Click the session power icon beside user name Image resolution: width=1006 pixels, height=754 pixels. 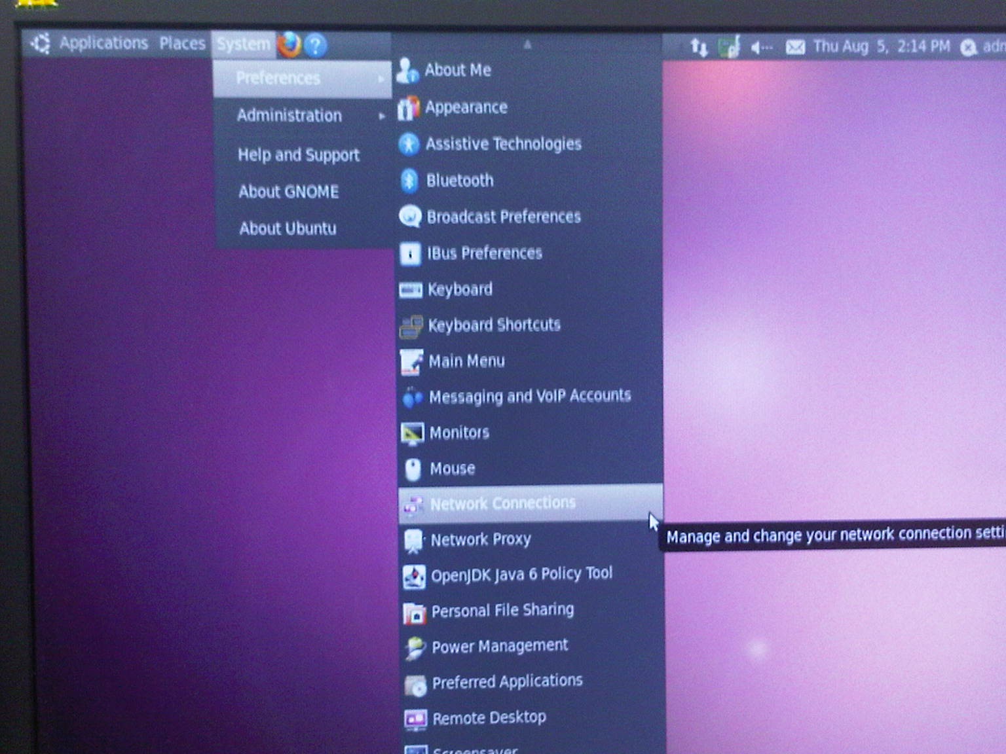pos(968,47)
